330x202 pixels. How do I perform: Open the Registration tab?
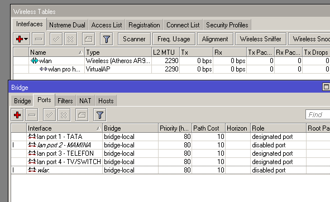pos(145,25)
